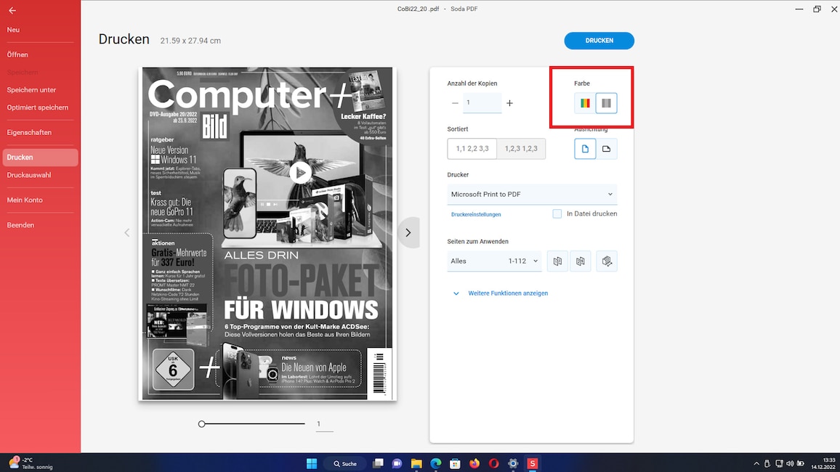Click the first page-layout icon beside the page range
The width and height of the screenshot is (840, 472).
[x=557, y=261]
